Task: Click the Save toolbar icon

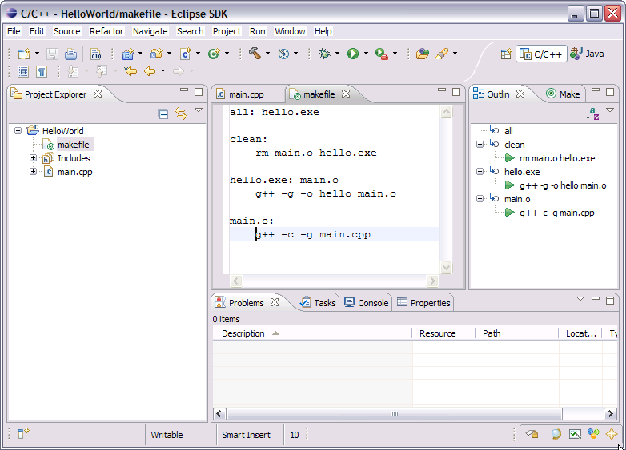Action: point(52,54)
